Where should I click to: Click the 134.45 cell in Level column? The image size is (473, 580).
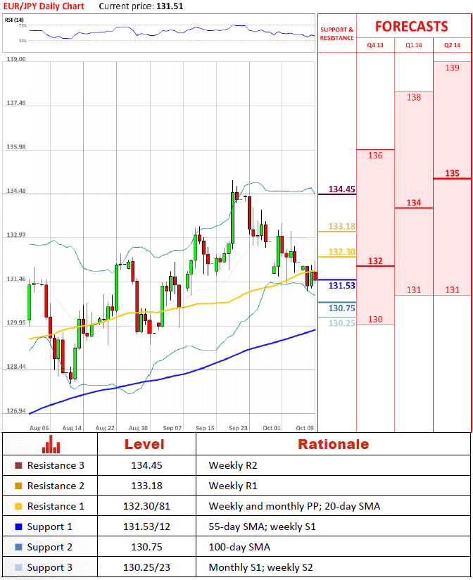tap(146, 465)
